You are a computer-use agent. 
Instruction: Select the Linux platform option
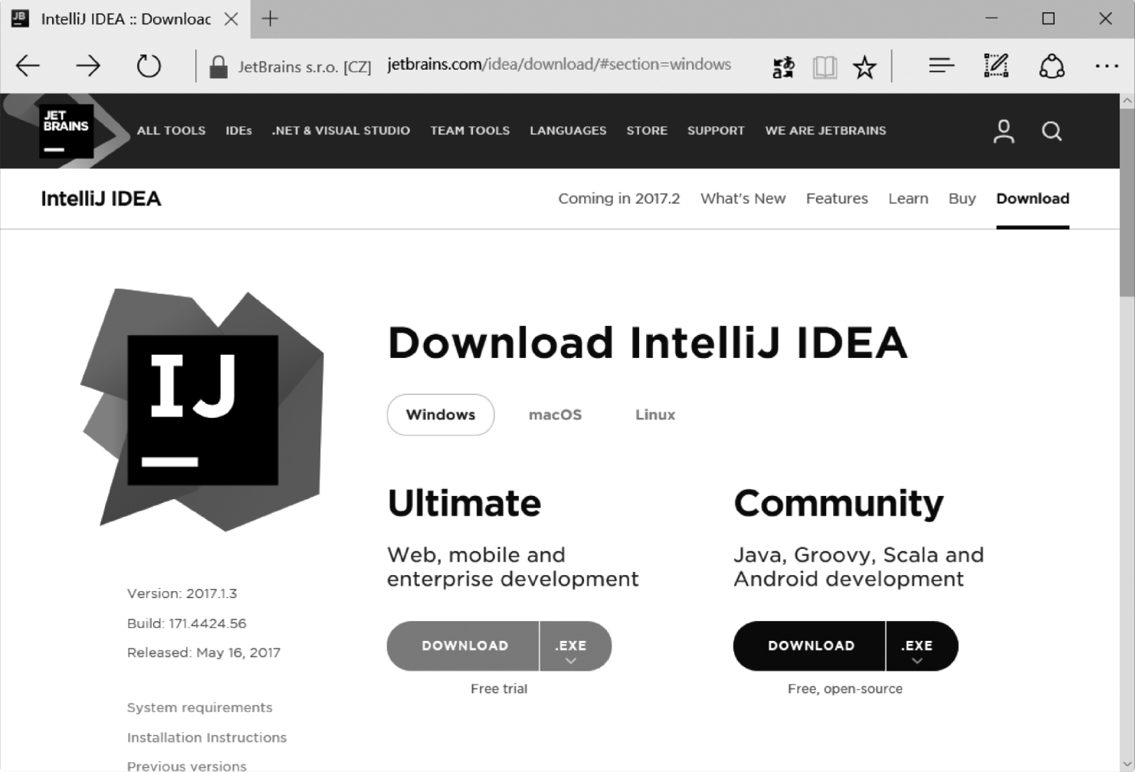coord(655,415)
